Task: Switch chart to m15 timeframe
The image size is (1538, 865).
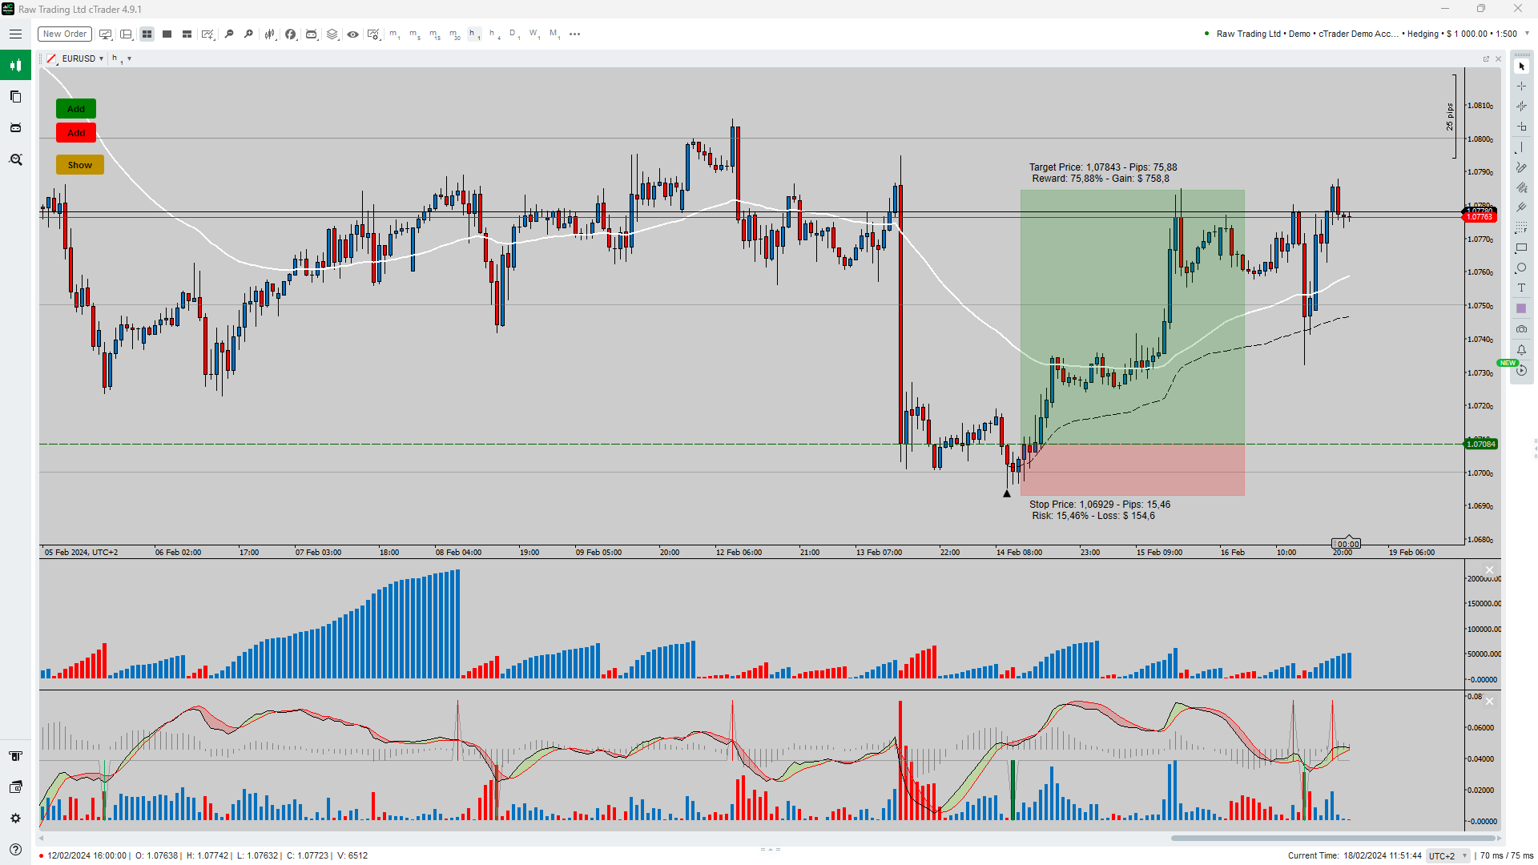Action: [434, 34]
